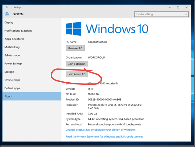This screenshot has width=195, height=147.
Task: Click the Join a domain button
Action: click(x=77, y=64)
